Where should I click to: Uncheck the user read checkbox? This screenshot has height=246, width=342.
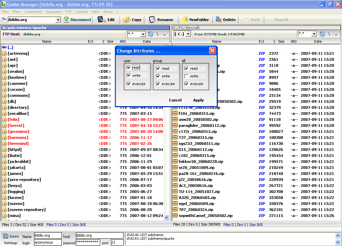(129, 67)
